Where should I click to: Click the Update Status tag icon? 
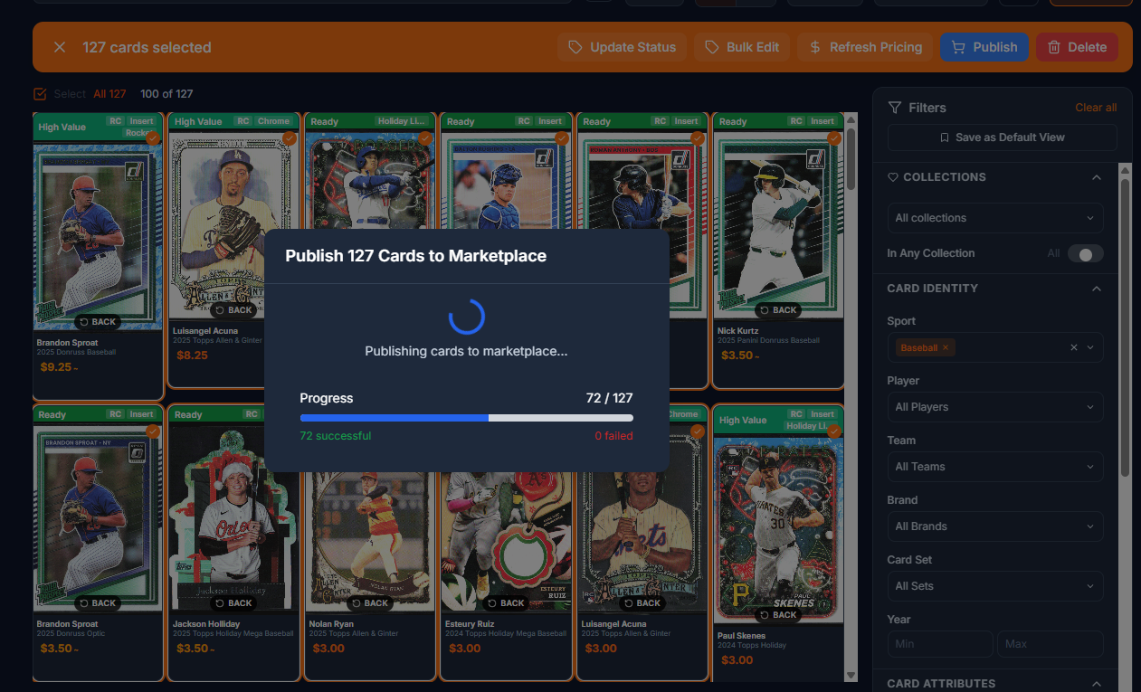pyautogui.click(x=576, y=46)
